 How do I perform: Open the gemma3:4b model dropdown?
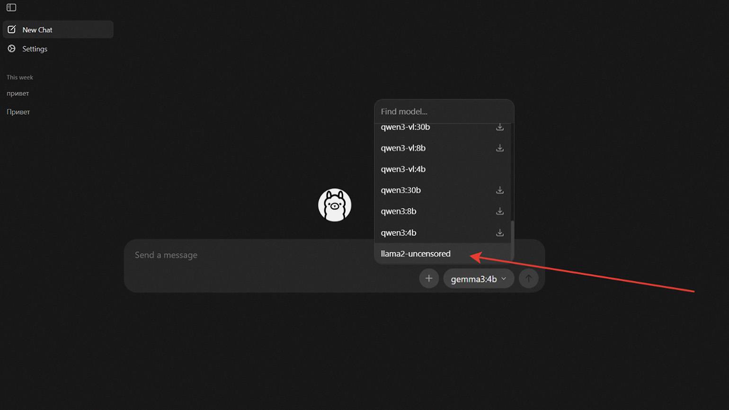coord(478,279)
